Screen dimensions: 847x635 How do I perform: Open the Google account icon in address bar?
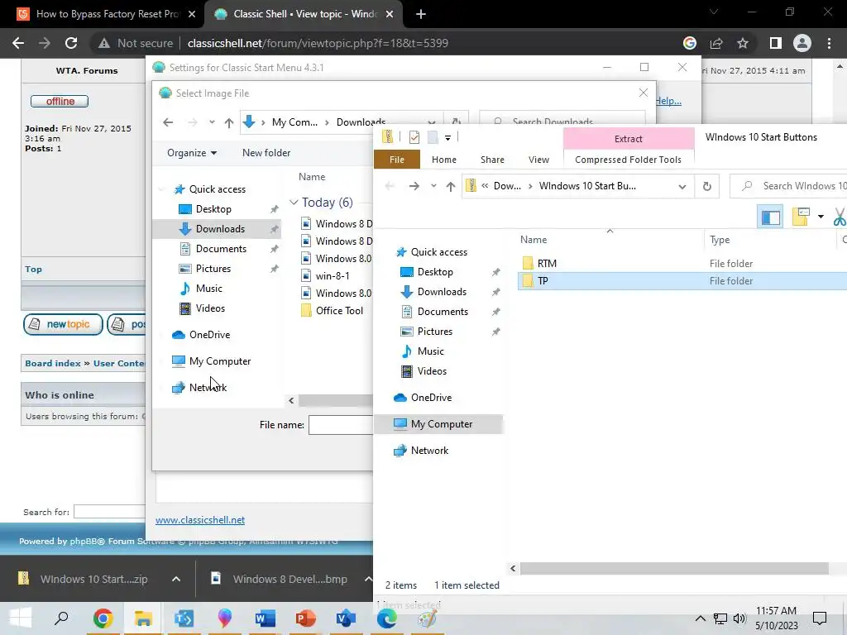pyautogui.click(x=690, y=43)
